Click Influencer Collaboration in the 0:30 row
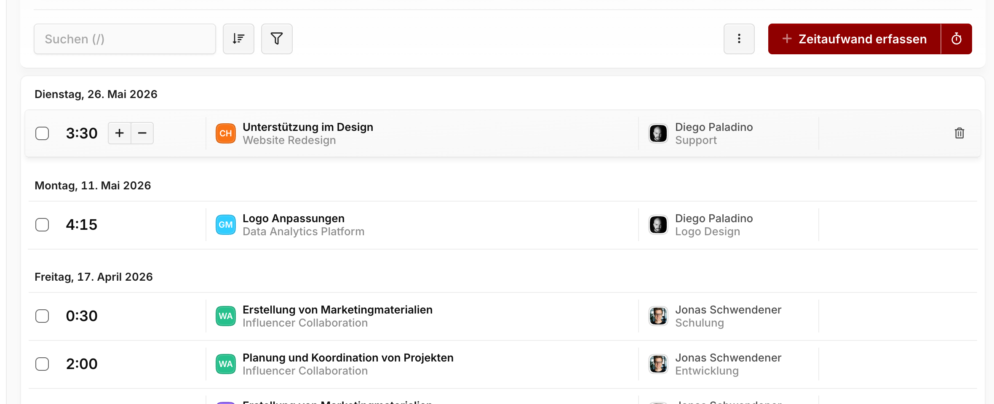 305,323
